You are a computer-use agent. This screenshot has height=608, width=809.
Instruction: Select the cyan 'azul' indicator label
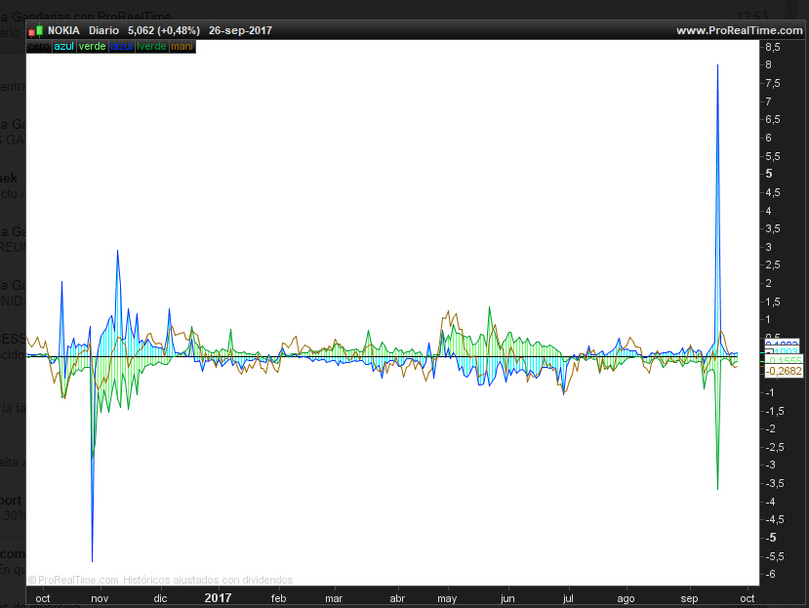[64, 47]
